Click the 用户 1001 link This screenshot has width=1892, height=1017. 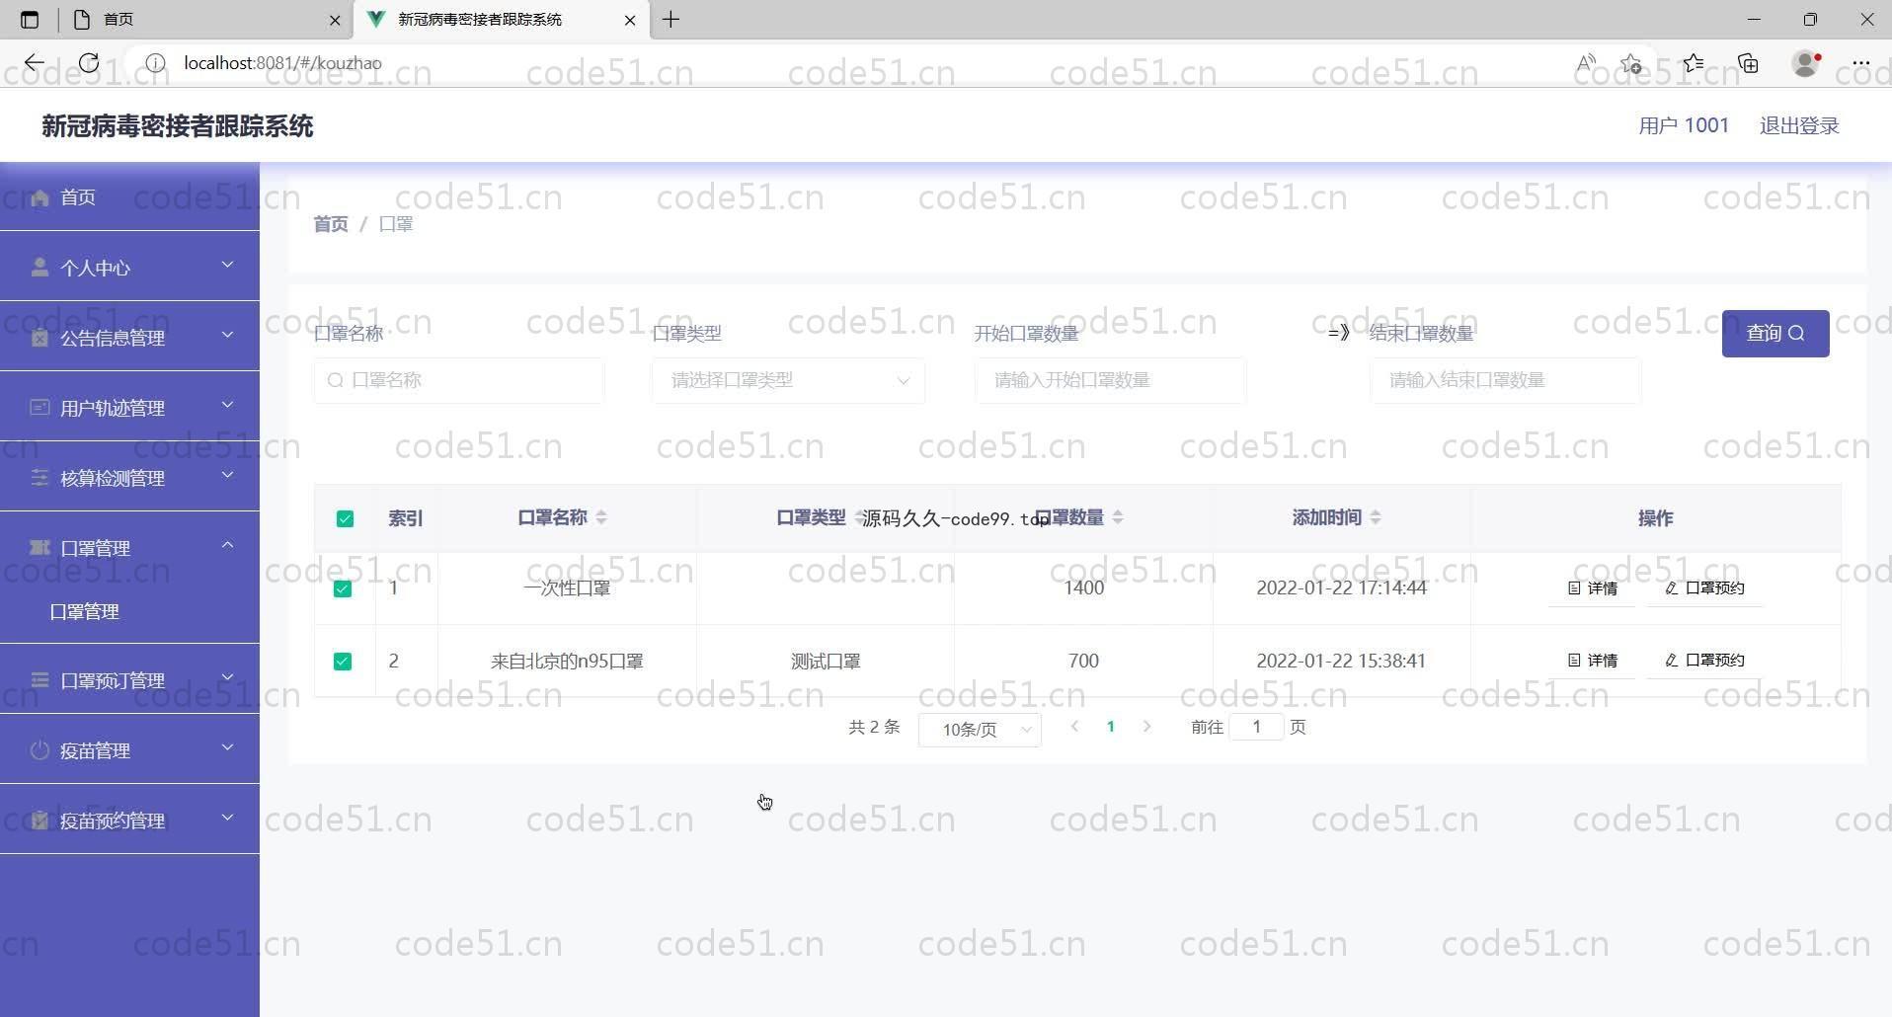coord(1684,126)
